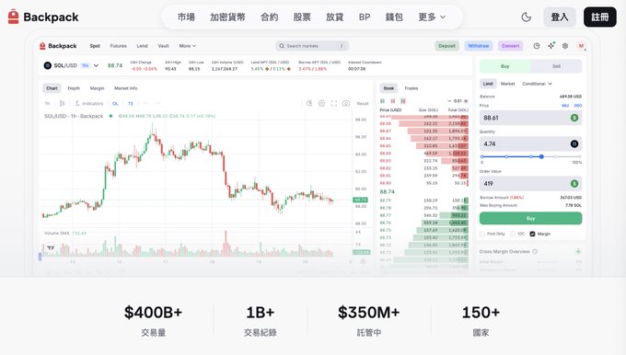Enable the Post Only checkbox
The height and width of the screenshot is (355, 626).
point(482,234)
